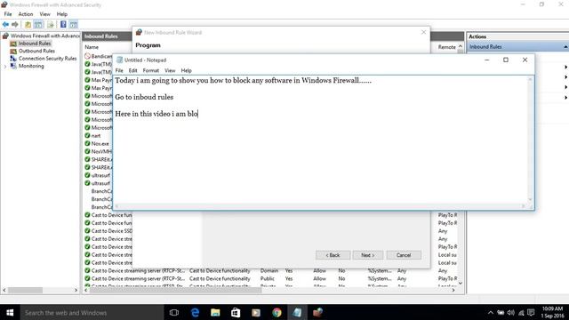Open the Windows Store taskbar icon
This screenshot has height=320, width=569.
click(236, 312)
